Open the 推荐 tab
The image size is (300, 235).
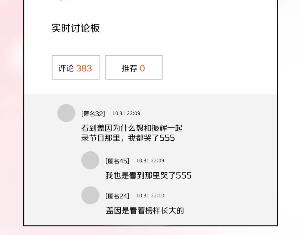click(x=134, y=67)
